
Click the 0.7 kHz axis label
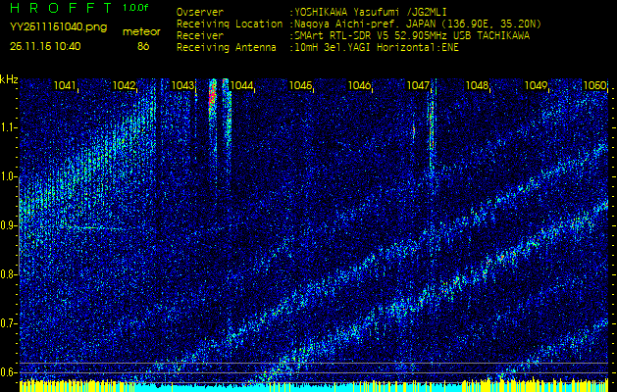point(8,323)
